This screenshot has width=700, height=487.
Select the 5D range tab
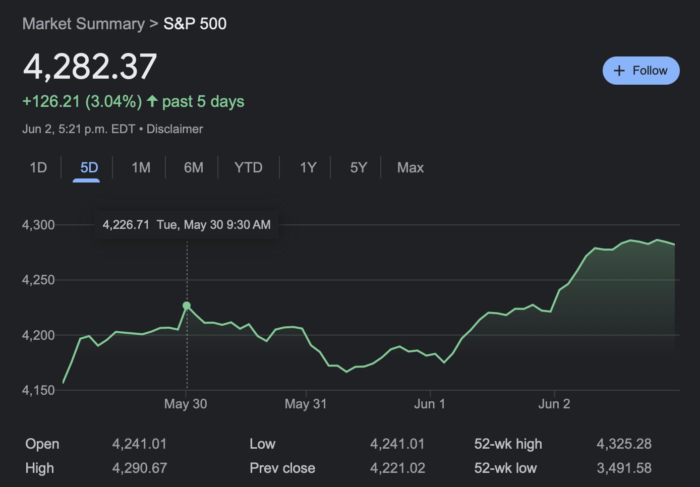[x=89, y=167]
